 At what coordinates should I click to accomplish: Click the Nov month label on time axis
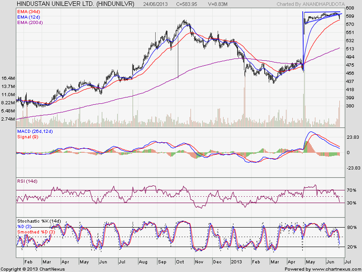coord(199,262)
